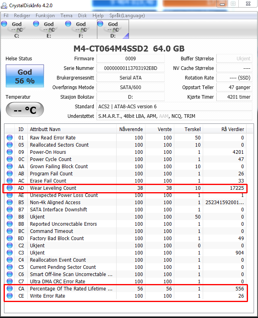
Task: Click raw value 252341592001... for Non-4k Aligned Access
Action: [224, 202]
